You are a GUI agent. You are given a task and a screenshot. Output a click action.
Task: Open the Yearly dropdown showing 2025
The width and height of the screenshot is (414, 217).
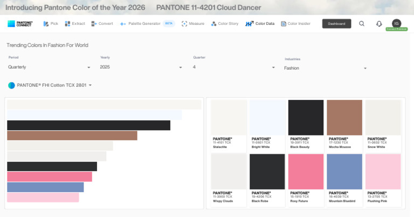coord(141,67)
